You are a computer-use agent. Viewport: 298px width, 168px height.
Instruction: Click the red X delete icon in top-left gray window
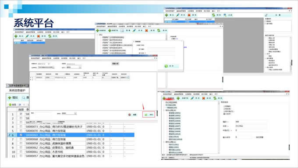coord(39,36)
